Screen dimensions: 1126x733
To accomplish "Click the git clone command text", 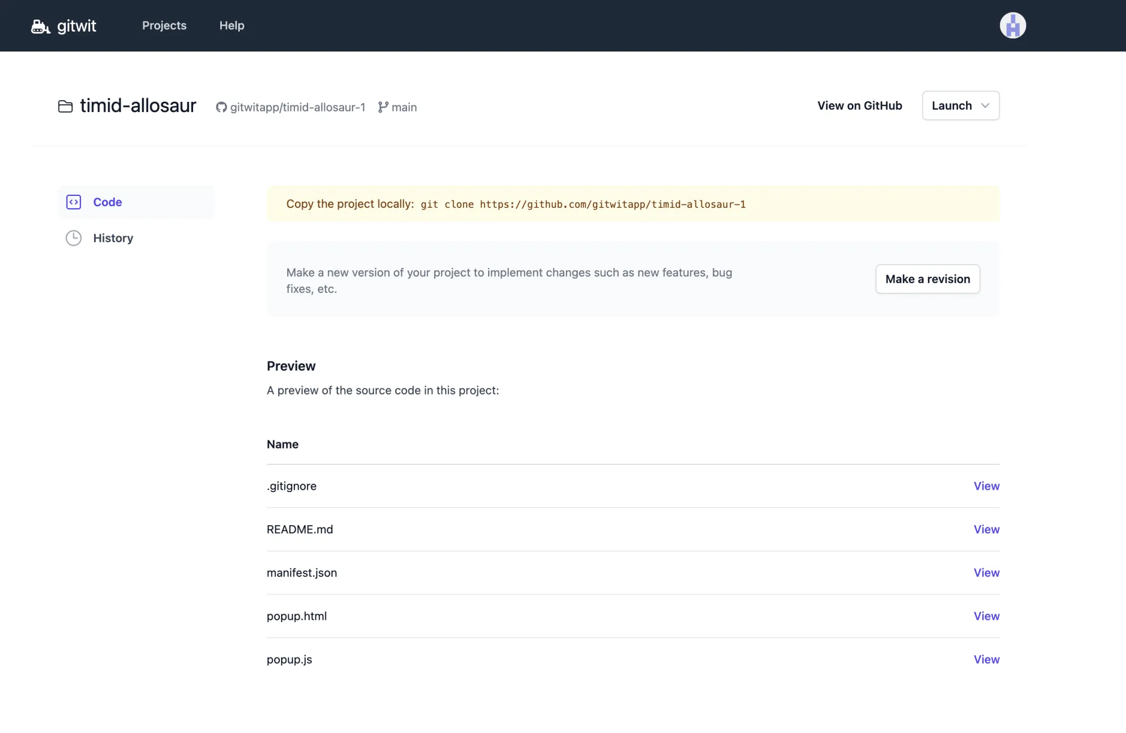I will coord(583,204).
